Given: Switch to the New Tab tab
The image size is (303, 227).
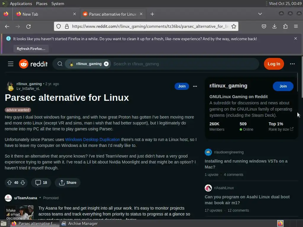Looking at the screenshot, I should (x=46, y=14).
